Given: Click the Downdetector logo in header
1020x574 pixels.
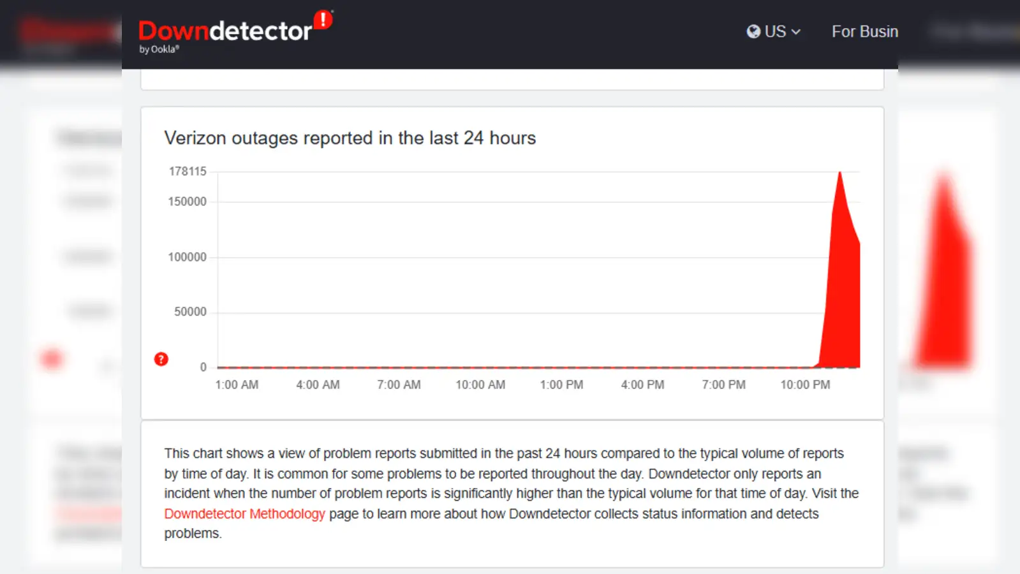Looking at the screenshot, I should pos(225,31).
